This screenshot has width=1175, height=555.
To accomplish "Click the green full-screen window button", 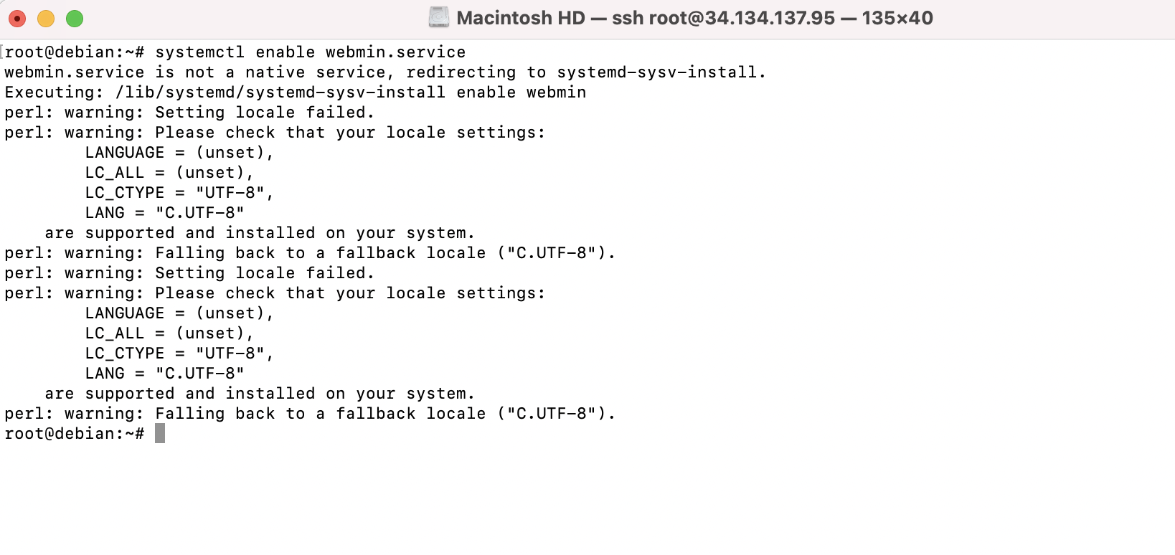I will [75, 19].
